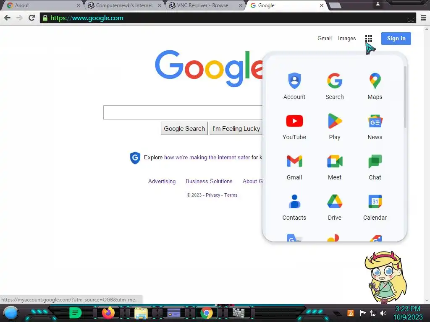
Task: Open Google Chat from the apps grid
Action: (x=375, y=167)
